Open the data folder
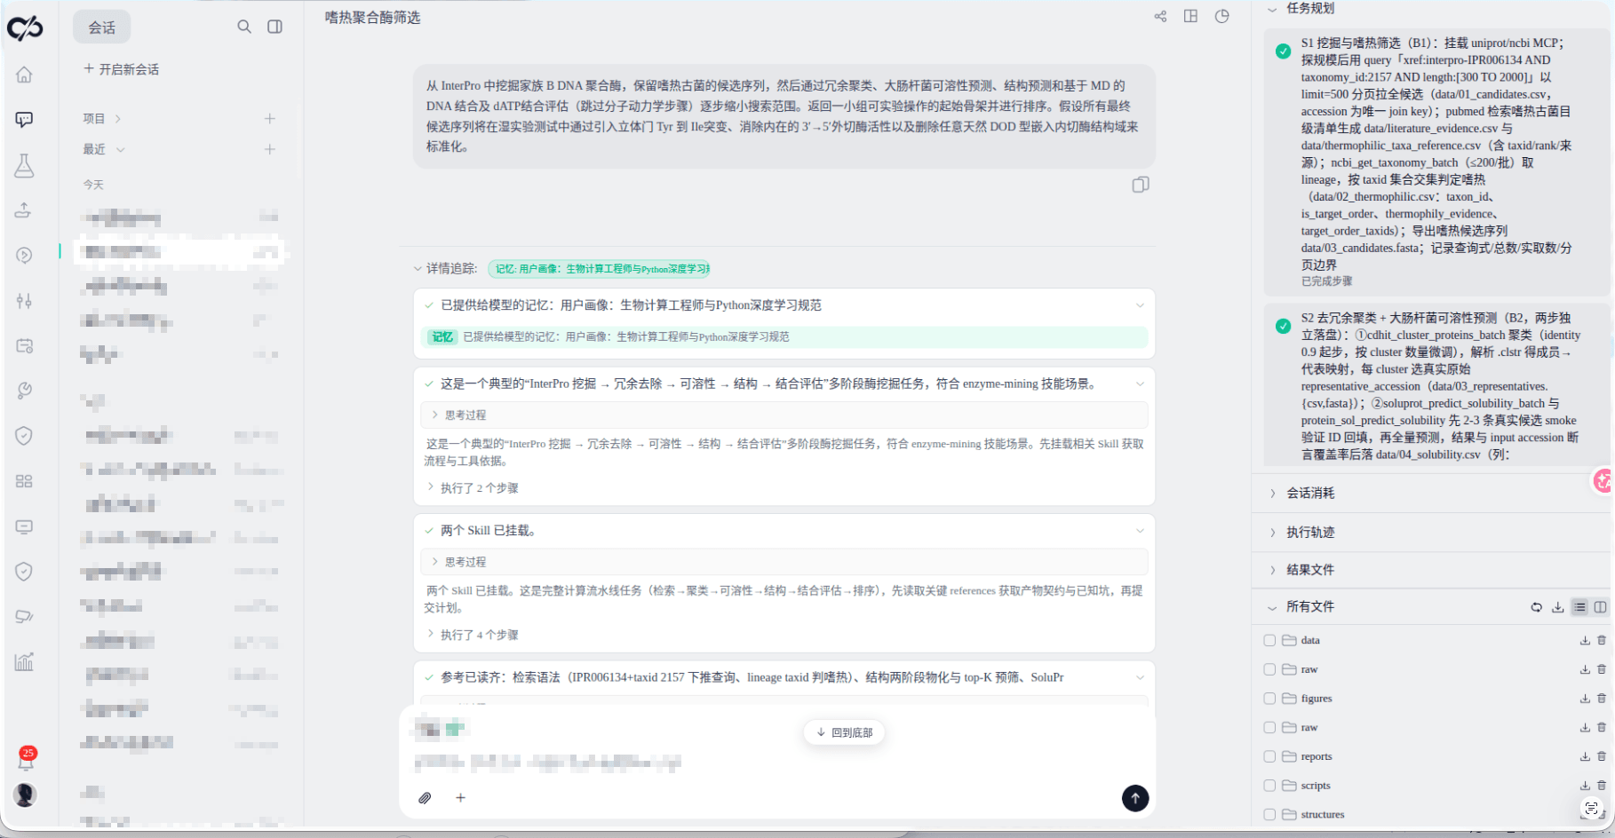The width and height of the screenshot is (1615, 838). coord(1310,640)
